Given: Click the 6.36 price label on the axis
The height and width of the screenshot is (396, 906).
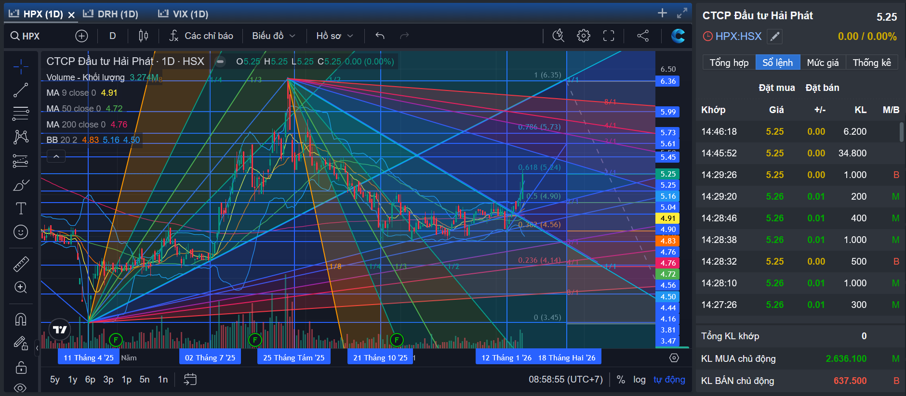Looking at the screenshot, I should click(668, 81).
